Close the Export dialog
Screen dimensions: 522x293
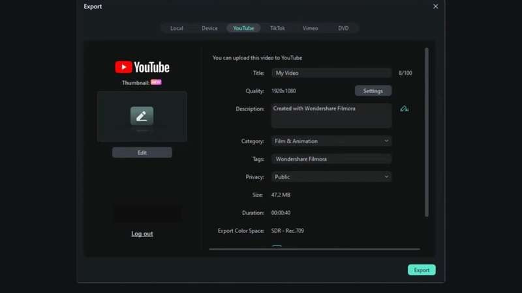pos(435,7)
